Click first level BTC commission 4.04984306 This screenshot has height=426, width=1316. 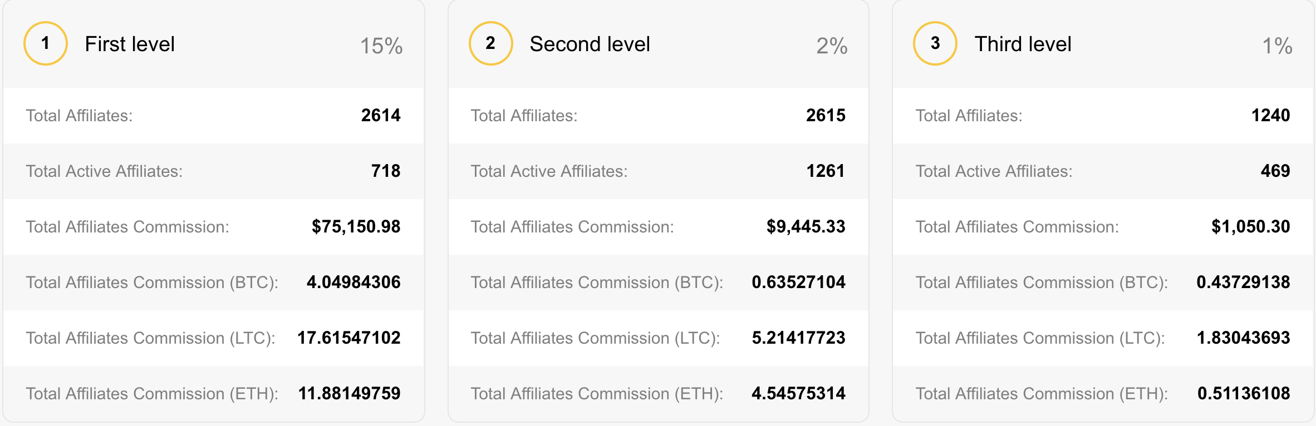click(353, 282)
